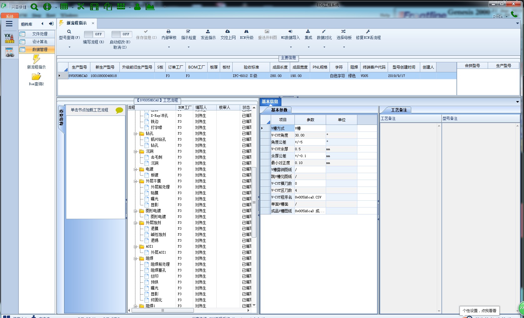Open dropdown arrow under 内部审核

pos(169,47)
